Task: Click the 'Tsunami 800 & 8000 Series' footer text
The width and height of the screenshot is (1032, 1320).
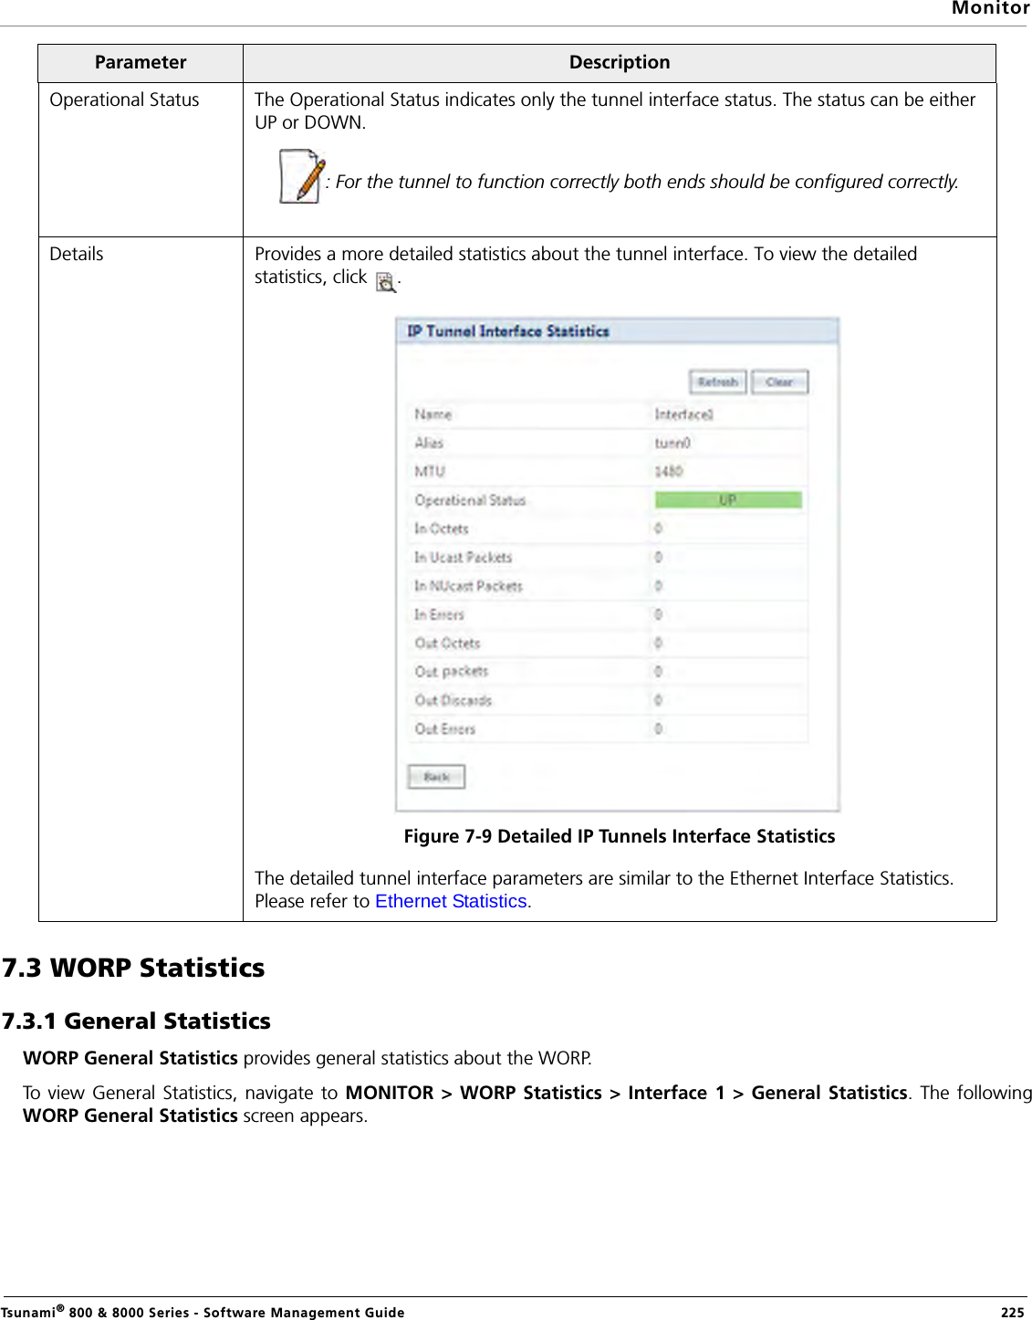Action: (x=203, y=1312)
